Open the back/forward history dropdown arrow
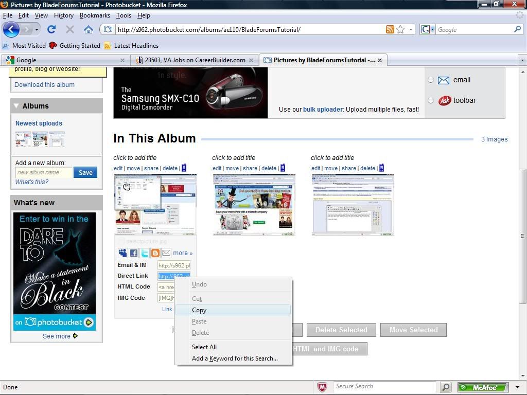The image size is (527, 395). [x=37, y=29]
